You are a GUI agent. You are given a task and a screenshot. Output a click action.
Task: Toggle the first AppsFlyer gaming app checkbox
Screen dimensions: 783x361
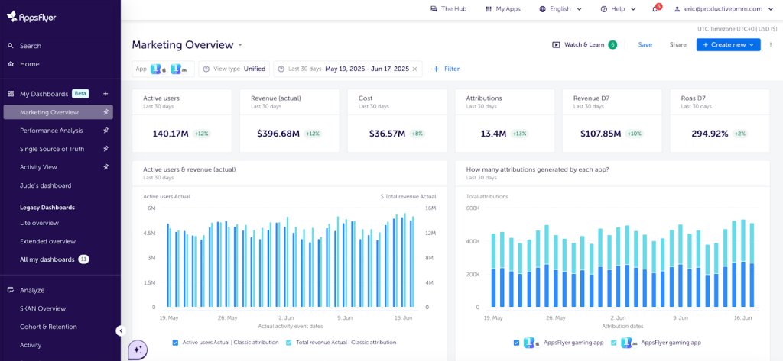516,343
